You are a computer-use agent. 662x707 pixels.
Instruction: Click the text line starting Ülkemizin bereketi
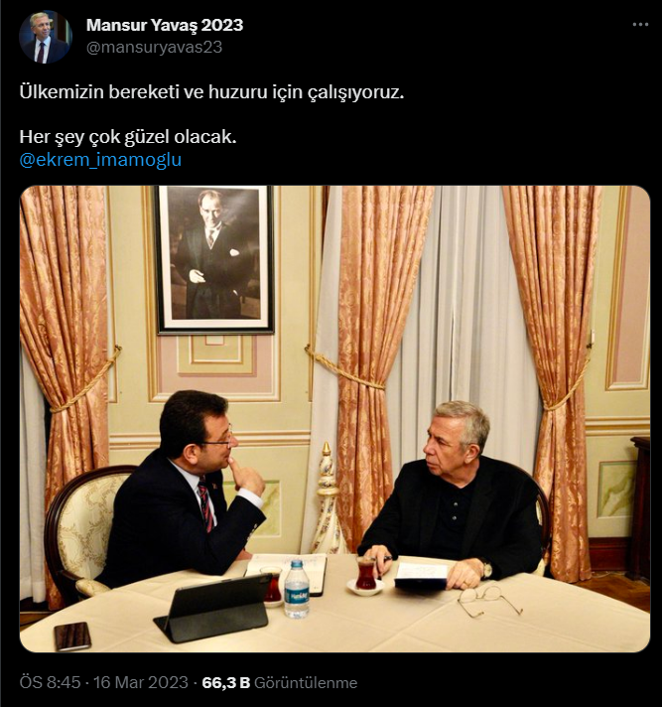pos(211,92)
